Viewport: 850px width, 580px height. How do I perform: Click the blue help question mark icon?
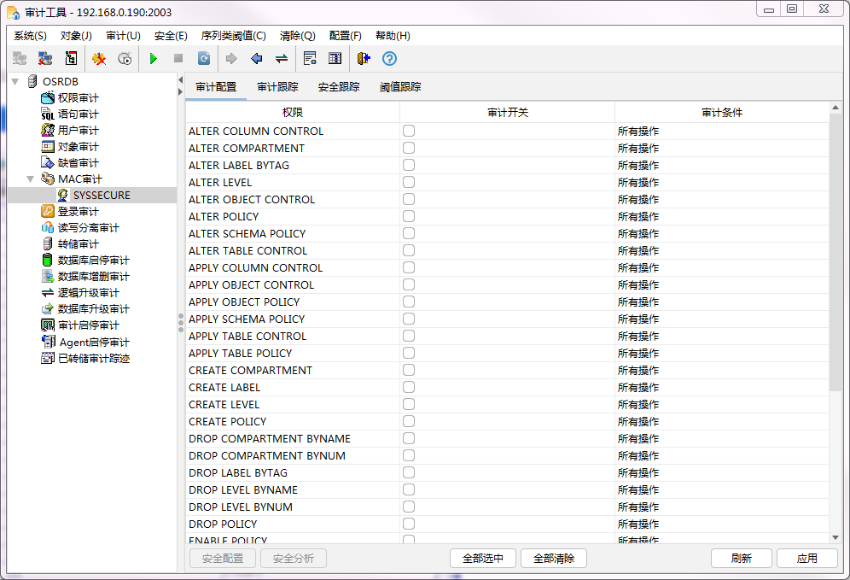tap(389, 59)
